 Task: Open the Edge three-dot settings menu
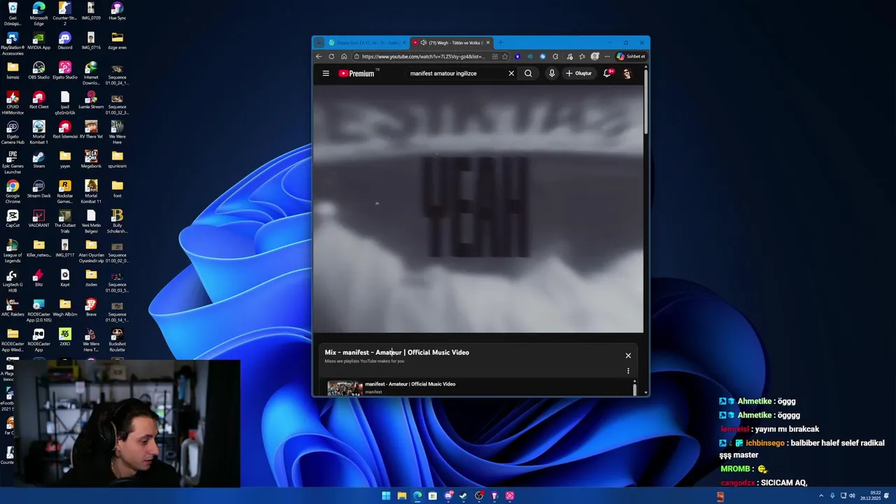(x=606, y=57)
